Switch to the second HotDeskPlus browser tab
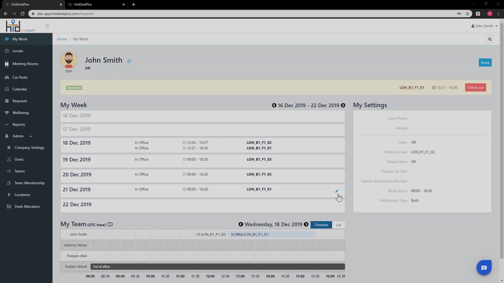 96,4
